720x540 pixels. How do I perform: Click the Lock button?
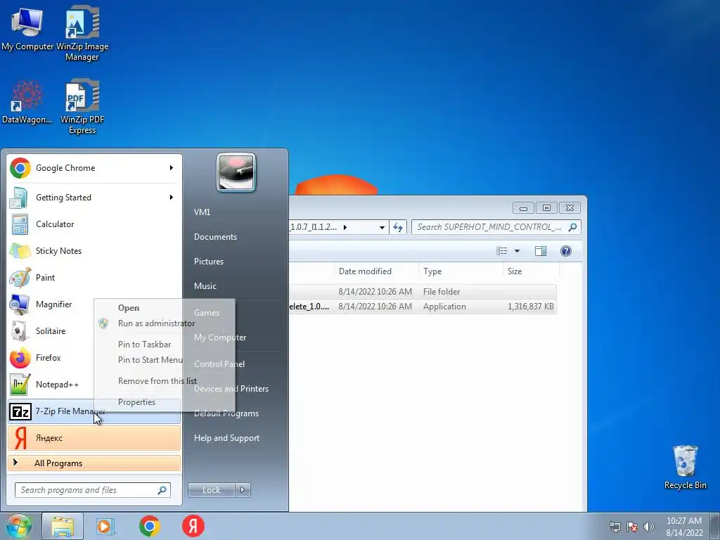(x=211, y=490)
